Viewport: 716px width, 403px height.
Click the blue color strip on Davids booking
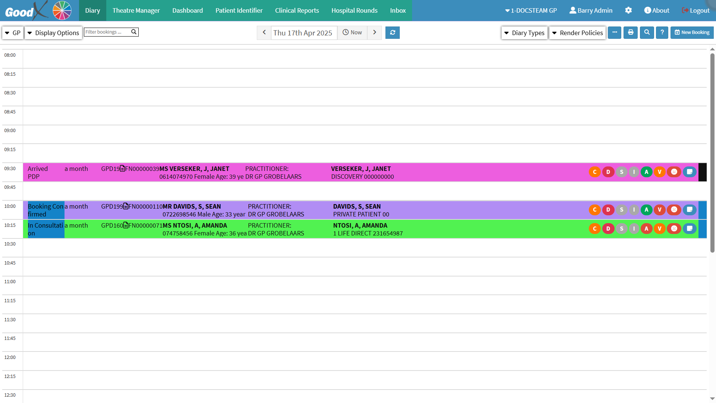point(702,210)
